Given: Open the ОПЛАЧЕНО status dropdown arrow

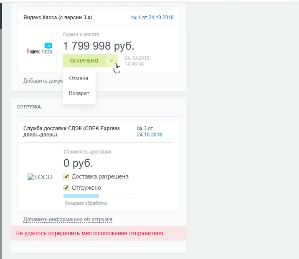Looking at the screenshot, I should pos(112,61).
